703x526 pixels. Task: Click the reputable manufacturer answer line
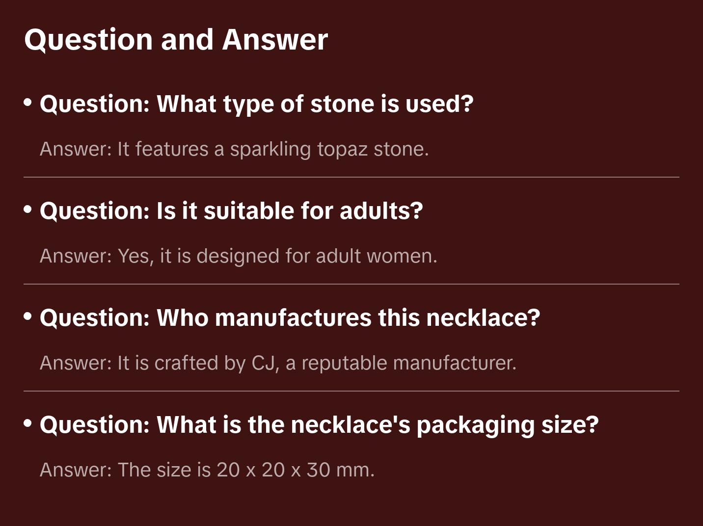point(278,363)
